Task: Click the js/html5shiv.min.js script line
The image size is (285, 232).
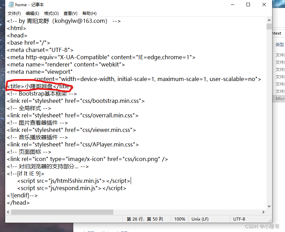Action: tap(74, 181)
